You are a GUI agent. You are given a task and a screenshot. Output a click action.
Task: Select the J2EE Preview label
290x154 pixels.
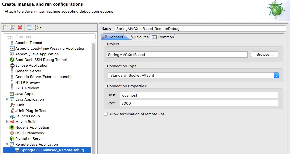point(27,88)
